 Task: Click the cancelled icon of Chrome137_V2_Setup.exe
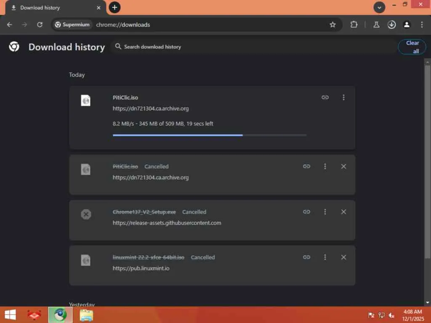[x=86, y=214]
